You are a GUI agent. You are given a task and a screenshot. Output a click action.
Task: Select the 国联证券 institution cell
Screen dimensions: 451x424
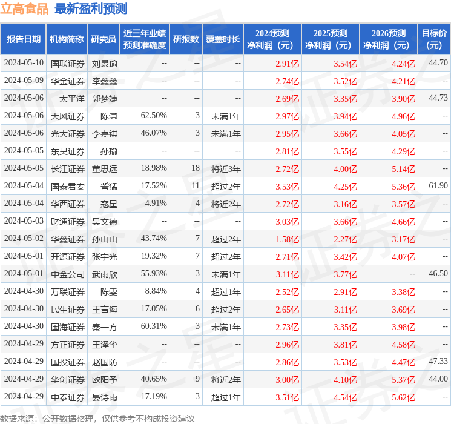[68, 64]
